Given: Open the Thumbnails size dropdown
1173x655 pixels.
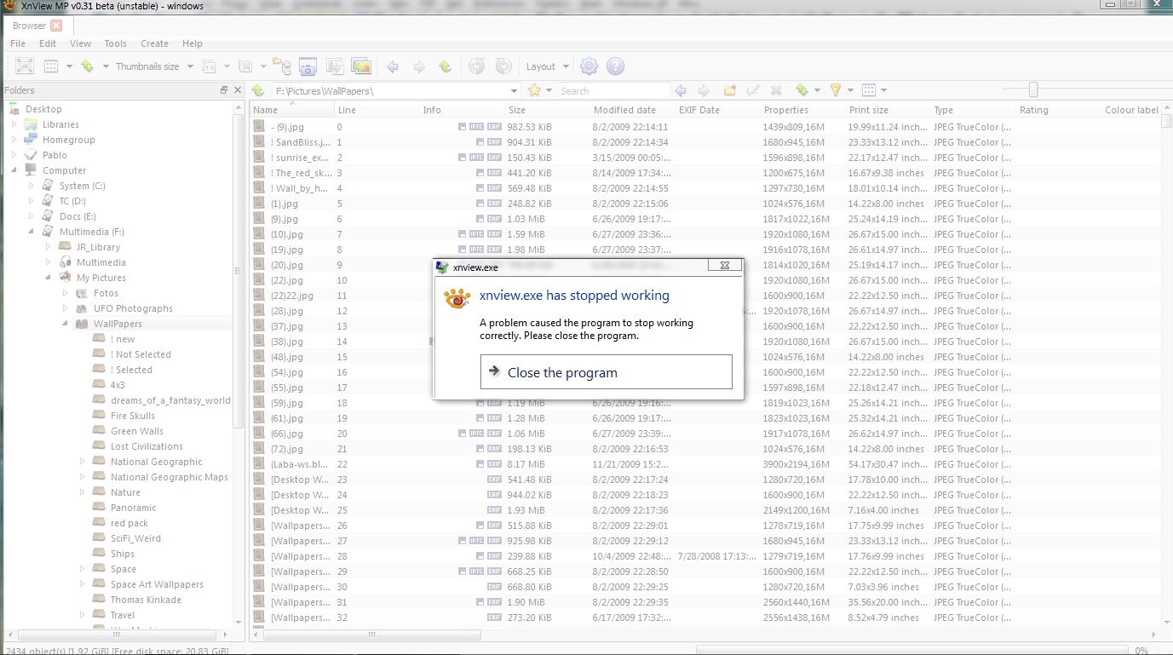Looking at the screenshot, I should click(191, 66).
